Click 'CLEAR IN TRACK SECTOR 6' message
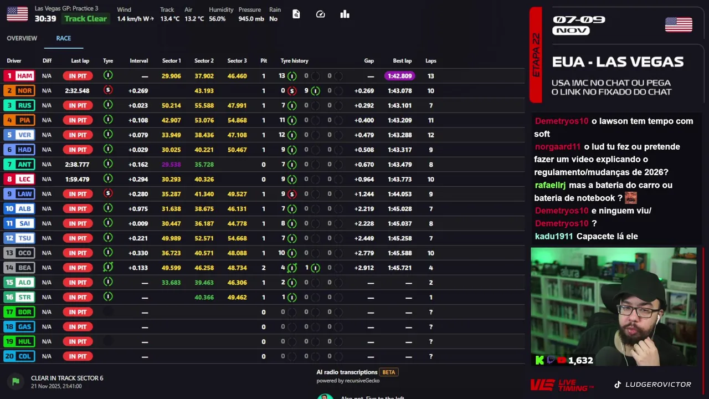 click(67, 378)
